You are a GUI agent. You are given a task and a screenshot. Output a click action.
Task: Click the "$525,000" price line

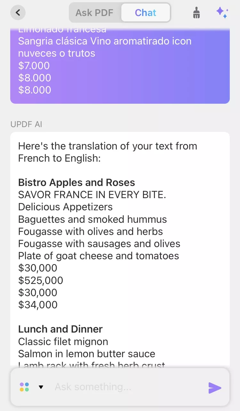click(x=41, y=280)
